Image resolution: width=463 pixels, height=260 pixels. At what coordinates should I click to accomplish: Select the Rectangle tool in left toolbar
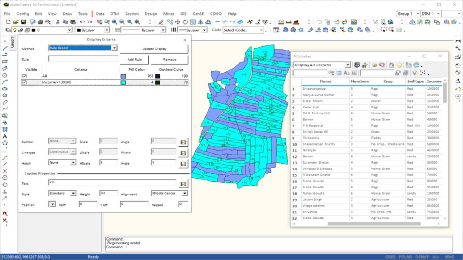[x=5, y=62]
